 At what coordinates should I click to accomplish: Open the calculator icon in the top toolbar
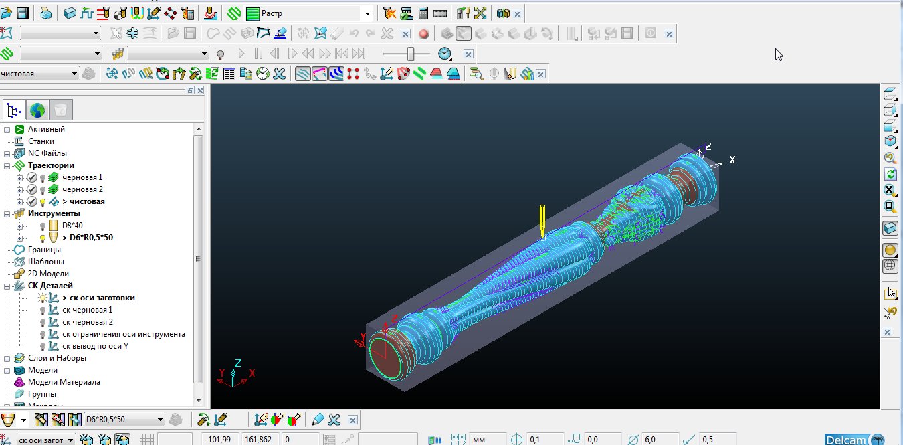tap(423, 13)
